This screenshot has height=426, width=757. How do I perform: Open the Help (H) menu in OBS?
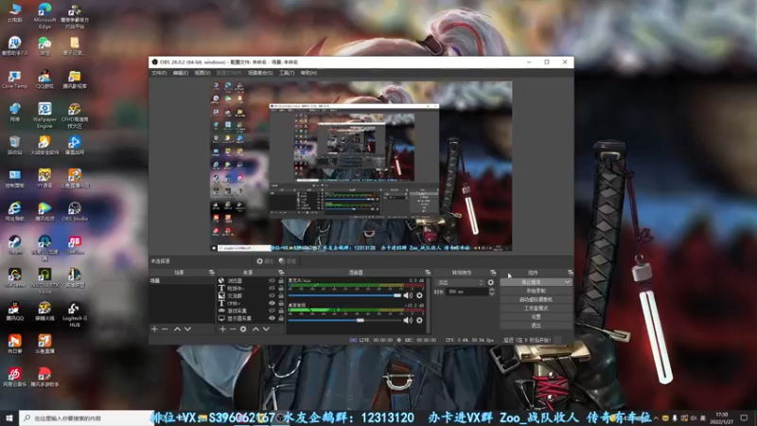tap(308, 73)
